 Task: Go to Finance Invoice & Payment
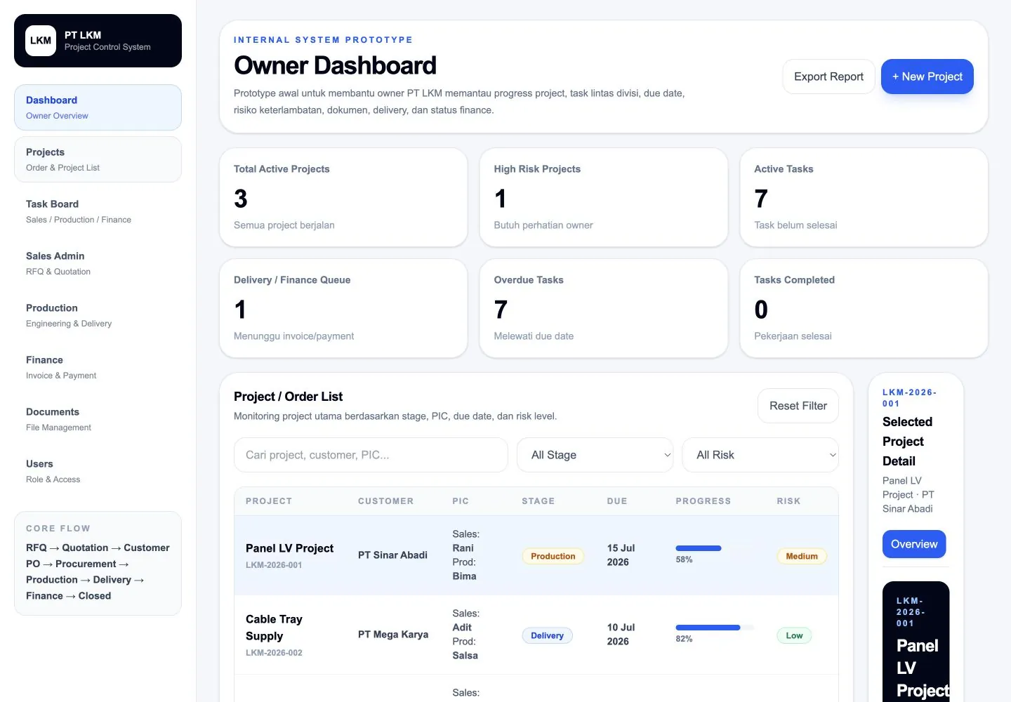tap(98, 367)
